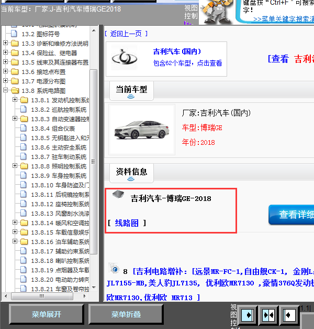Click the 查看 吉利 link at top right

291,59
